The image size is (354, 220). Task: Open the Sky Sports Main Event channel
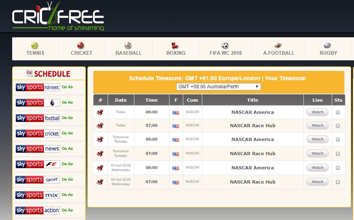tap(38, 87)
